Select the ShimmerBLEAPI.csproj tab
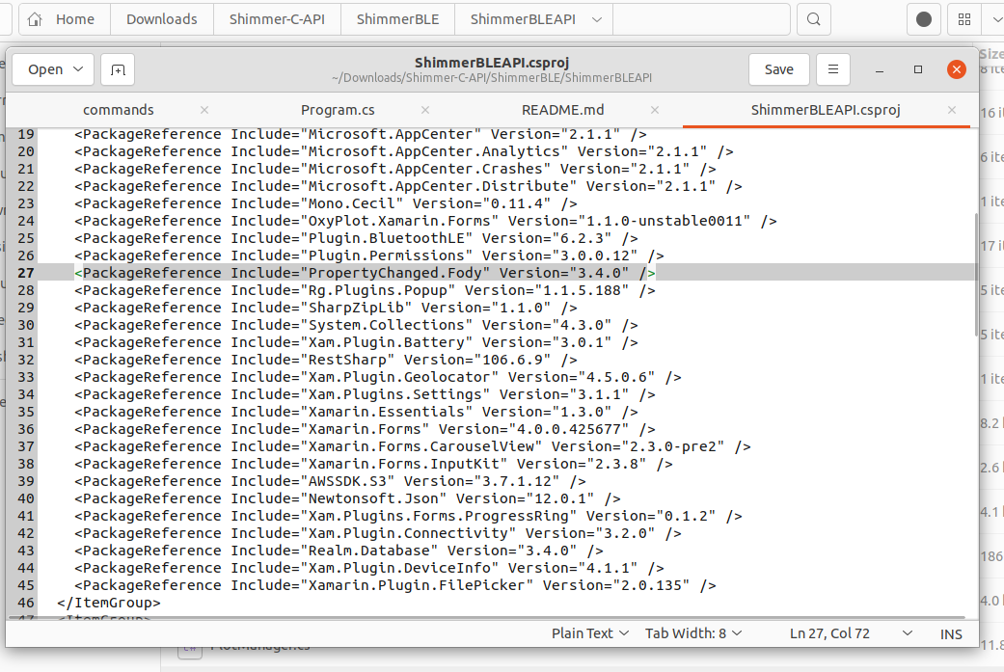Viewport: 1004px width, 672px height. (826, 110)
